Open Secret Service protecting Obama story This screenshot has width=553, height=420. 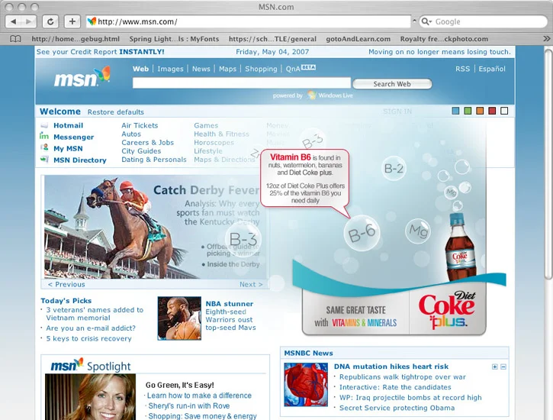click(x=397, y=408)
